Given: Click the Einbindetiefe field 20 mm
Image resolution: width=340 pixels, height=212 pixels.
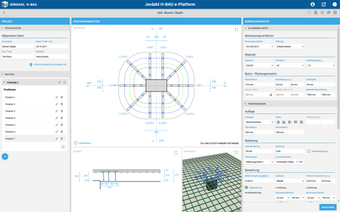Looking at the screenshot, I should click(x=321, y=85).
